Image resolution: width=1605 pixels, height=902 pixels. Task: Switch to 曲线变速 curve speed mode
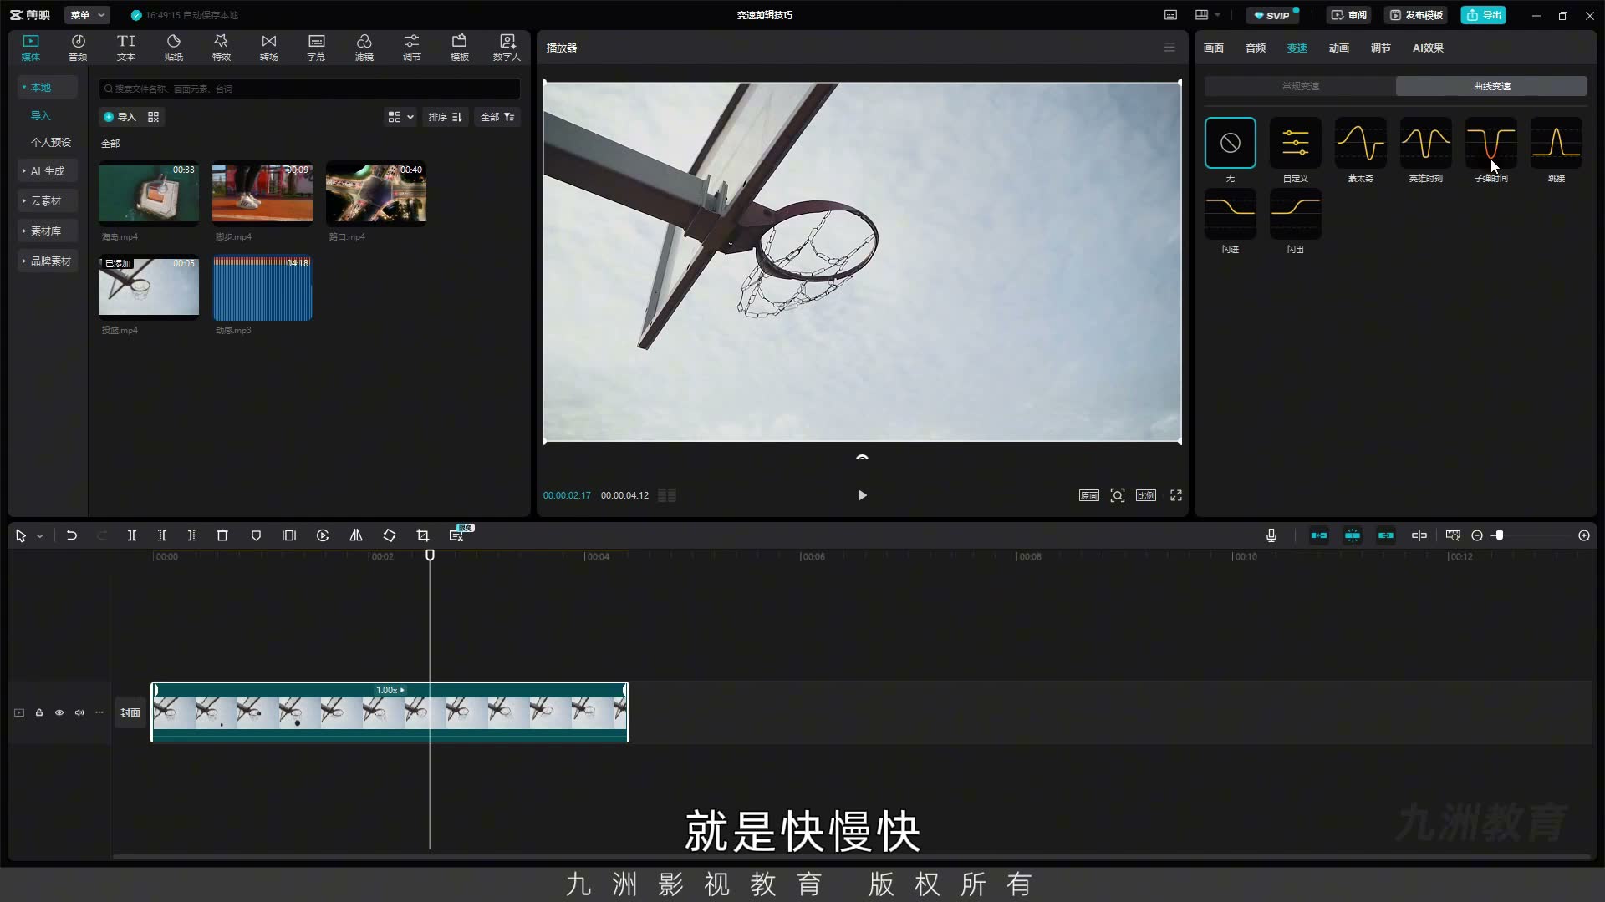point(1491,86)
